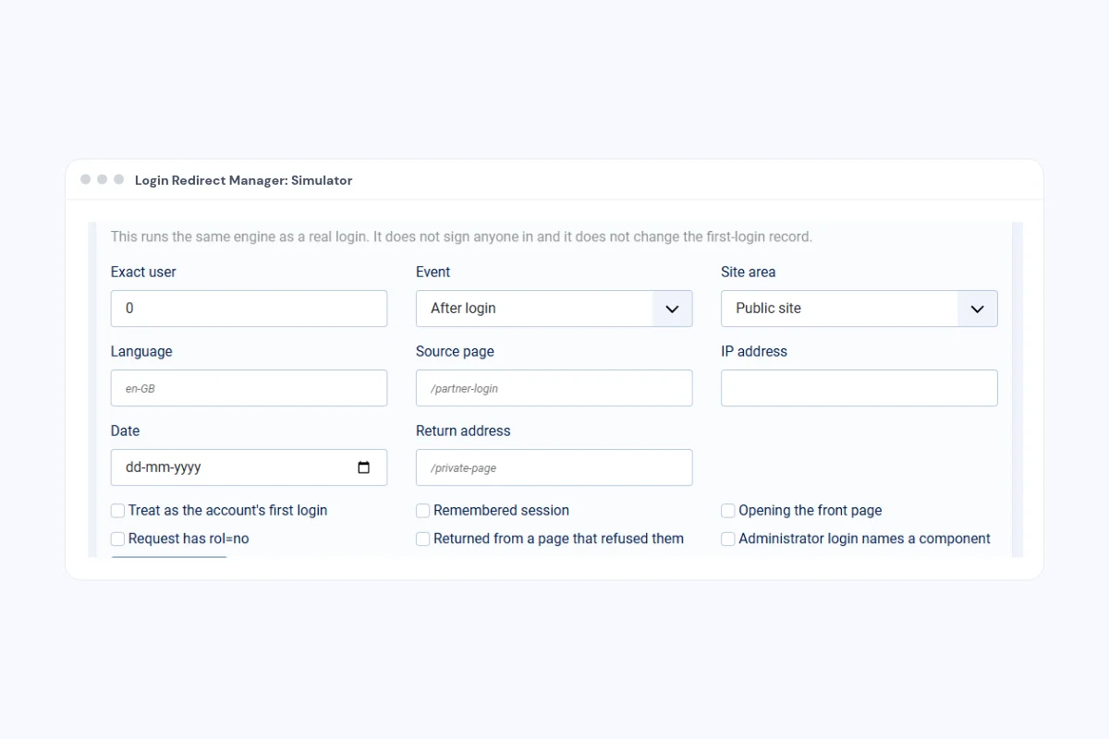
Task: Click the Return address label
Action: pyautogui.click(x=463, y=430)
